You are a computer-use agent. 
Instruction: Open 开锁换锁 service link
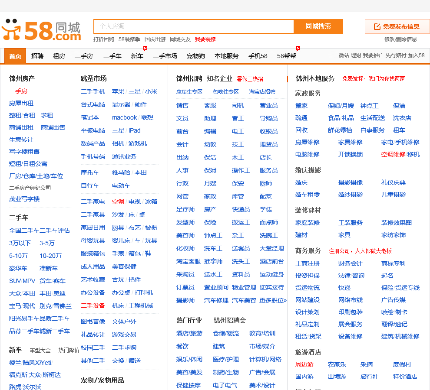point(351,154)
